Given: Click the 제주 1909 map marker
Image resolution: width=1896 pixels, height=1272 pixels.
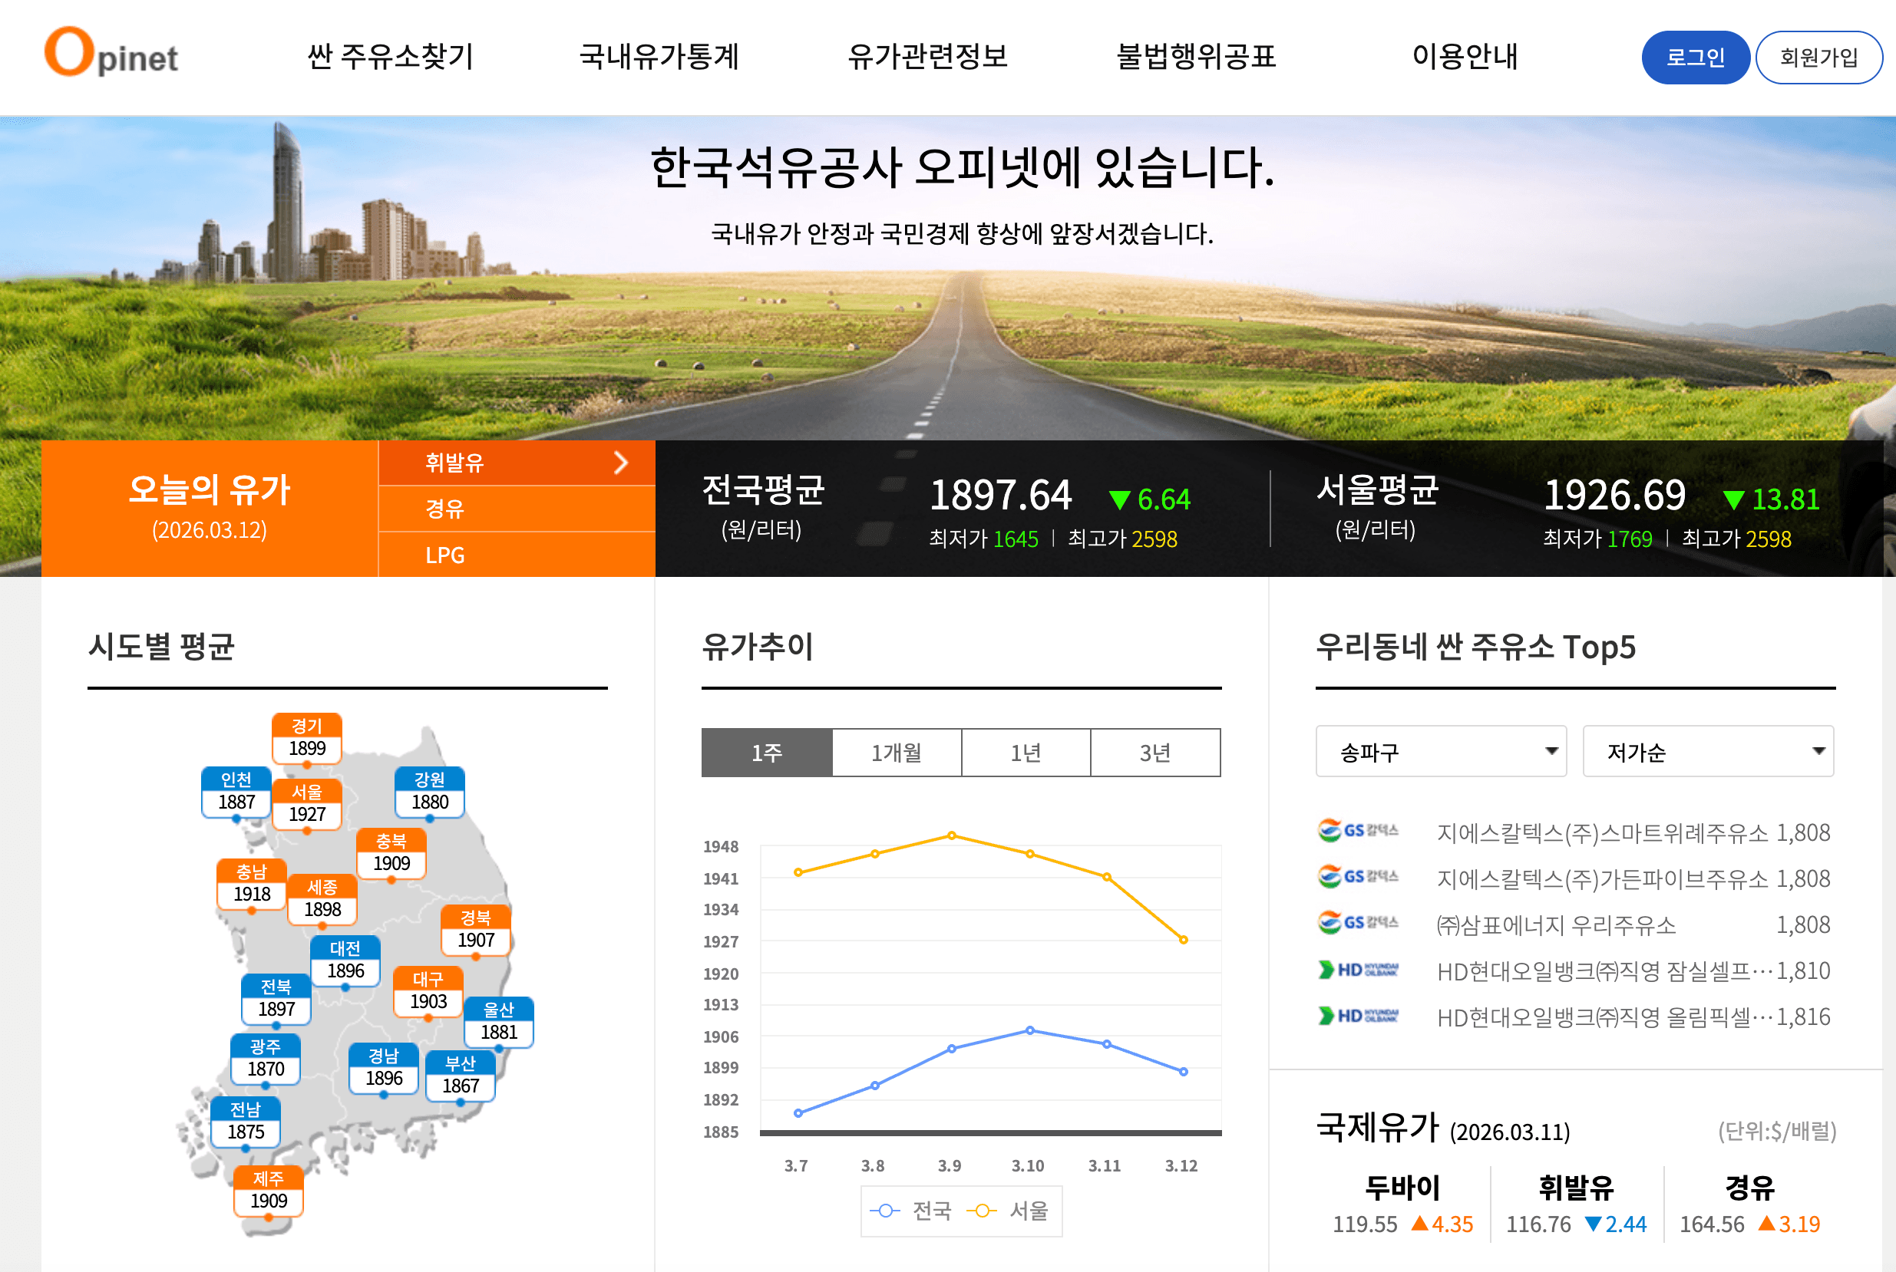Looking at the screenshot, I should pos(268,1190).
